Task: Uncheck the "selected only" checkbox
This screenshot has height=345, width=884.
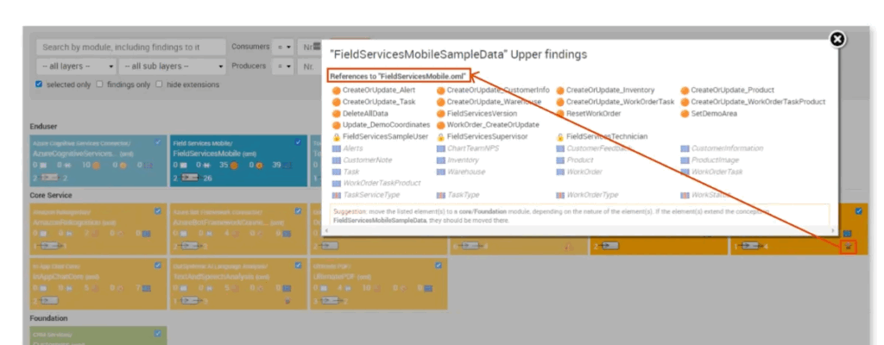Action: (x=40, y=85)
